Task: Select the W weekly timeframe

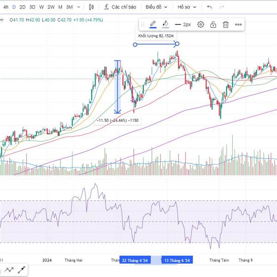Action: [42, 7]
